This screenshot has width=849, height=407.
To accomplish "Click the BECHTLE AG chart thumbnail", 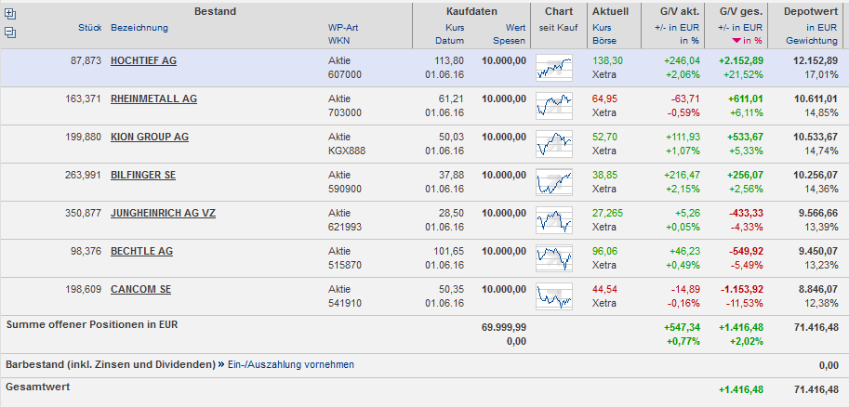I will 554,258.
